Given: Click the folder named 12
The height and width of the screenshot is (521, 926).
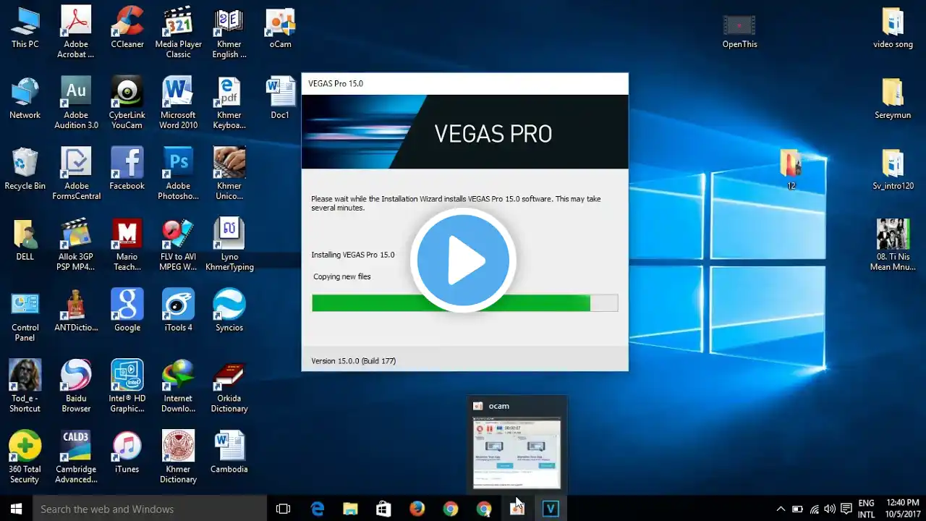Looking at the screenshot, I should tap(791, 169).
